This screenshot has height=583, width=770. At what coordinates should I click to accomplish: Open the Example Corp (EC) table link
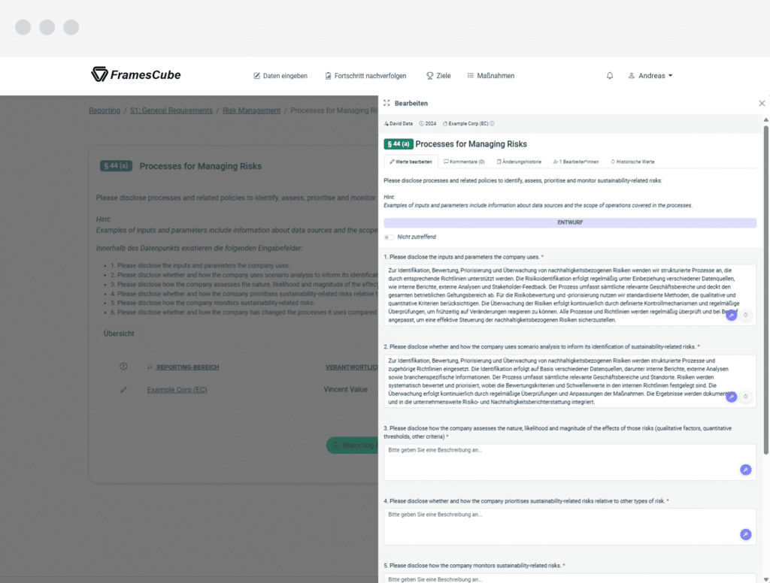point(177,390)
